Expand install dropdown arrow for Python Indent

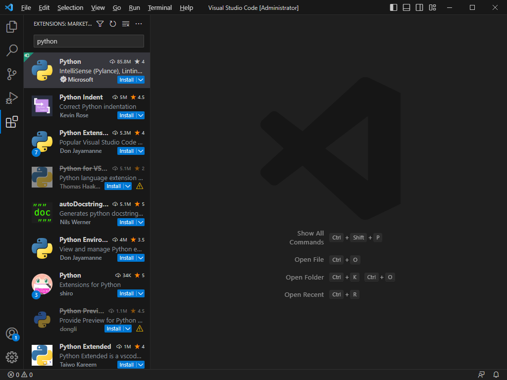tap(141, 115)
